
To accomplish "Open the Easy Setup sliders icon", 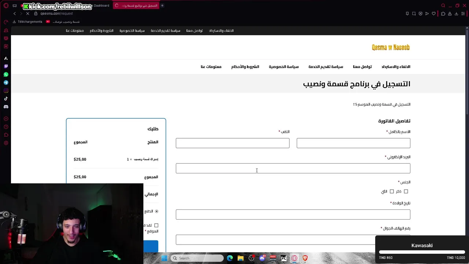I will pos(464,14).
